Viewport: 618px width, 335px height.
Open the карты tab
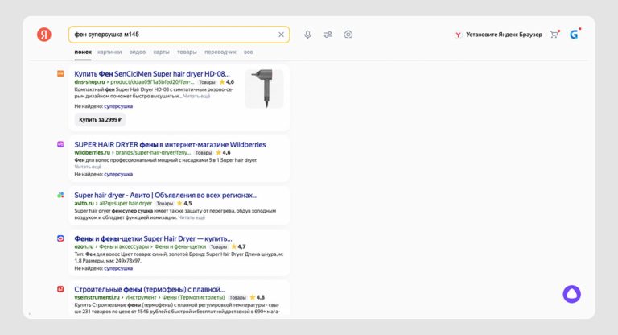point(161,52)
